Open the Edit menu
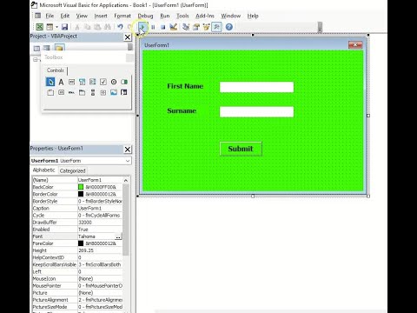 (65, 16)
